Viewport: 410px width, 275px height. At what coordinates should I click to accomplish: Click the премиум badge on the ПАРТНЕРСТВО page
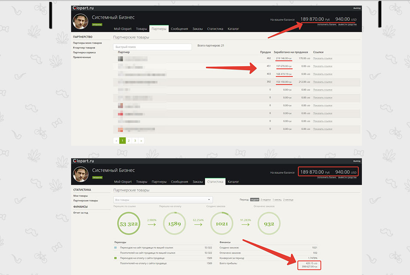coord(97,25)
